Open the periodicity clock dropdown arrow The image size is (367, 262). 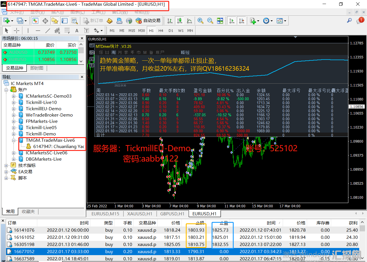(272, 21)
